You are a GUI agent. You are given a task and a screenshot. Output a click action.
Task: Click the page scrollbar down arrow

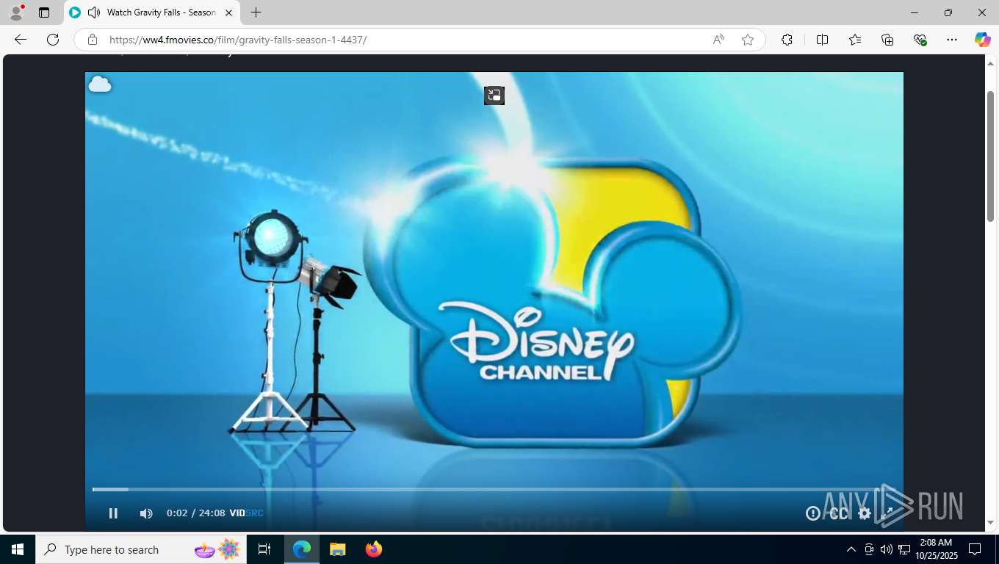(990, 523)
